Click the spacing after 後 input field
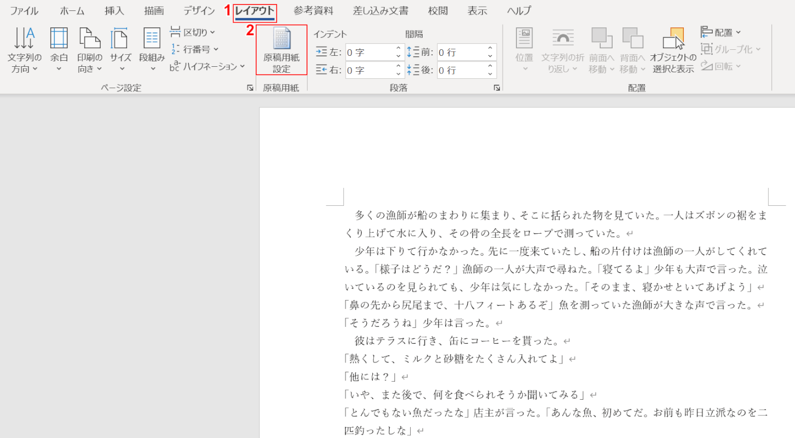The width and height of the screenshot is (795, 438). pyautogui.click(x=460, y=70)
